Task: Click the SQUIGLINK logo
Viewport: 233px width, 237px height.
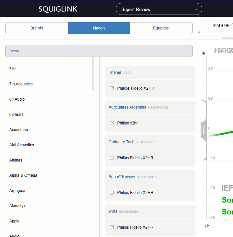Action: 58,9
